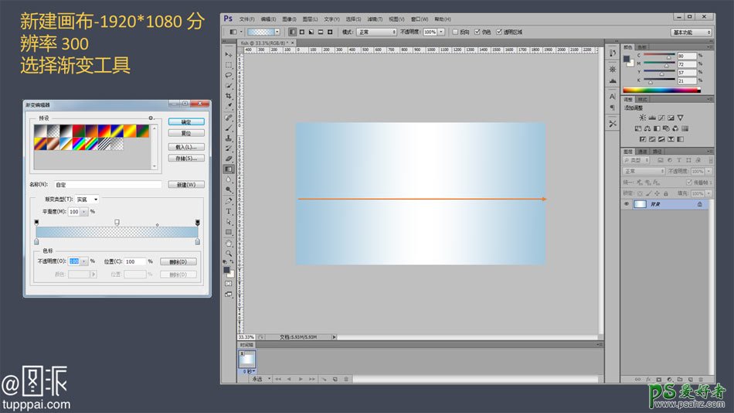Open the blend Mode dropdown in options bar
The width and height of the screenshot is (734, 413).
376,32
